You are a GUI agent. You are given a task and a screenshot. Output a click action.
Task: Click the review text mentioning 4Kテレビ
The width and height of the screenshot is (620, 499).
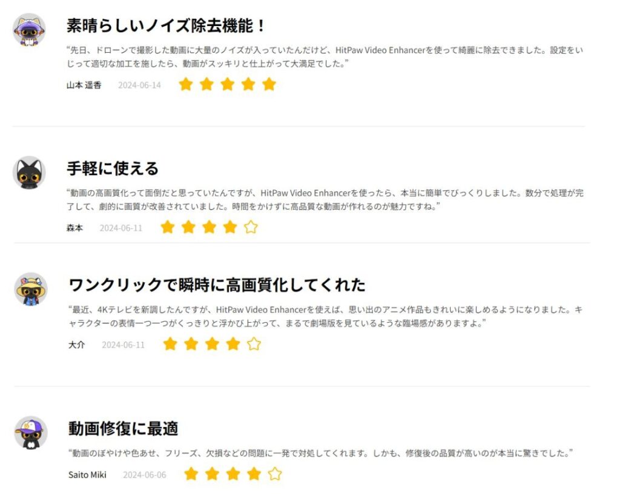pyautogui.click(x=325, y=316)
